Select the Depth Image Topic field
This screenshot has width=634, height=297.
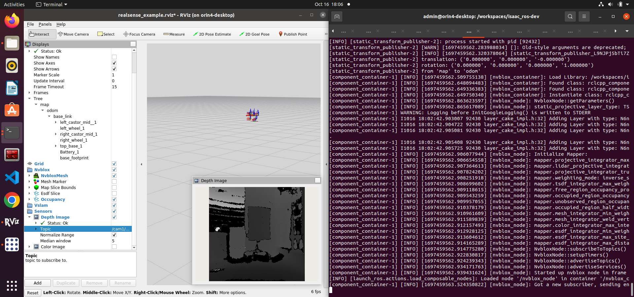point(121,229)
